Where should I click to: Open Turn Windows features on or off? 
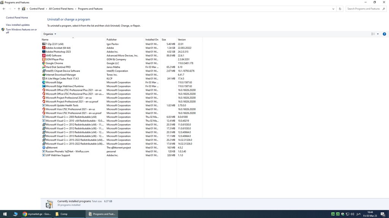(21, 31)
